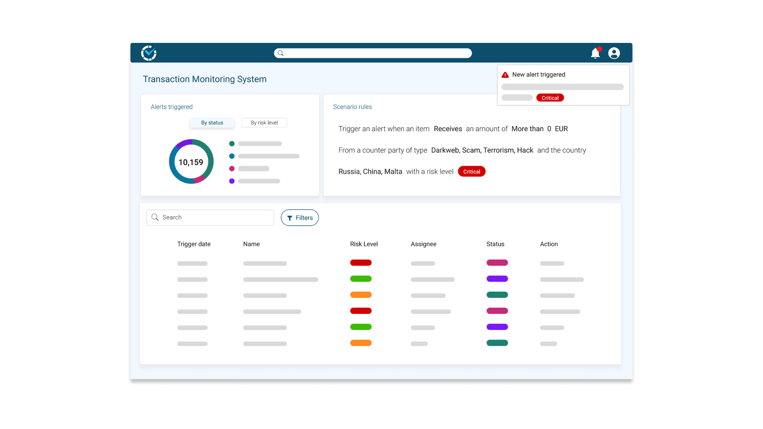Toggle the teal status legend dot

tap(231, 143)
